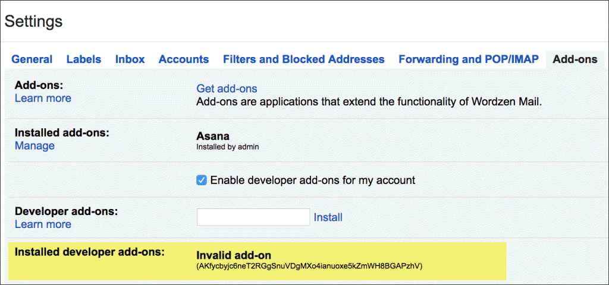Select the Invalid add-on entry title

pyautogui.click(x=234, y=255)
